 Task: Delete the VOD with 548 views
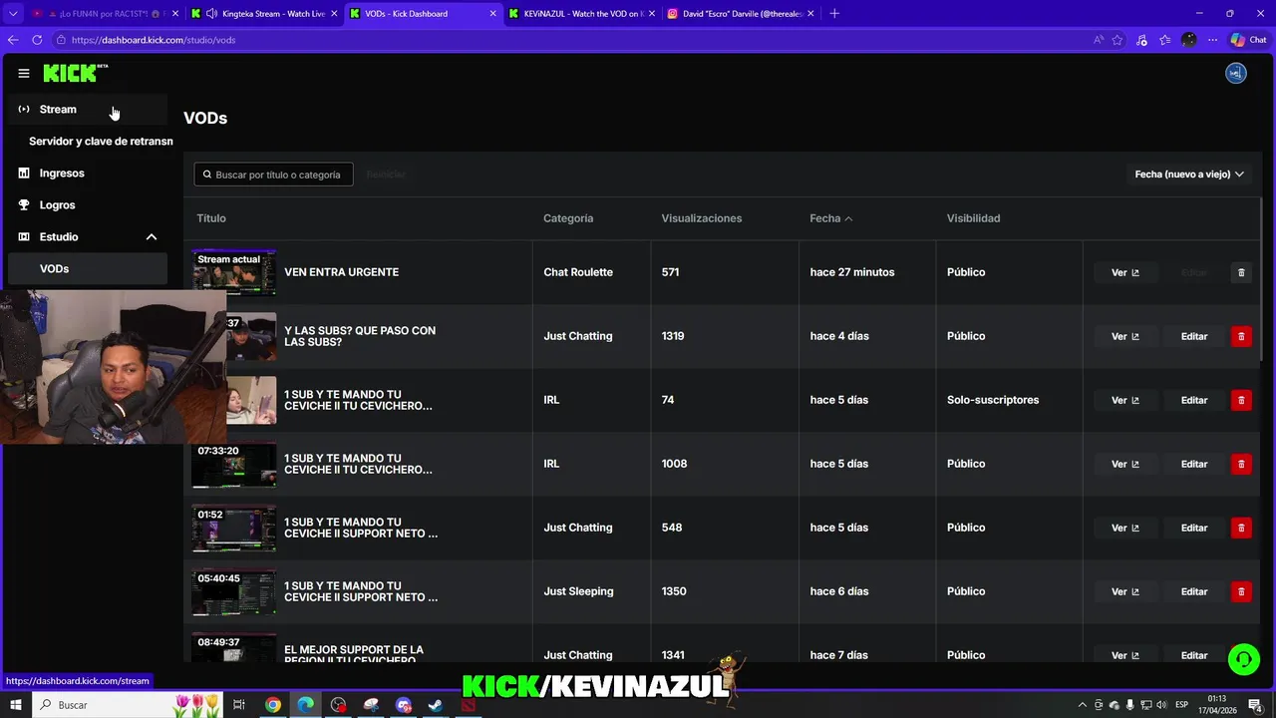coord(1241,528)
